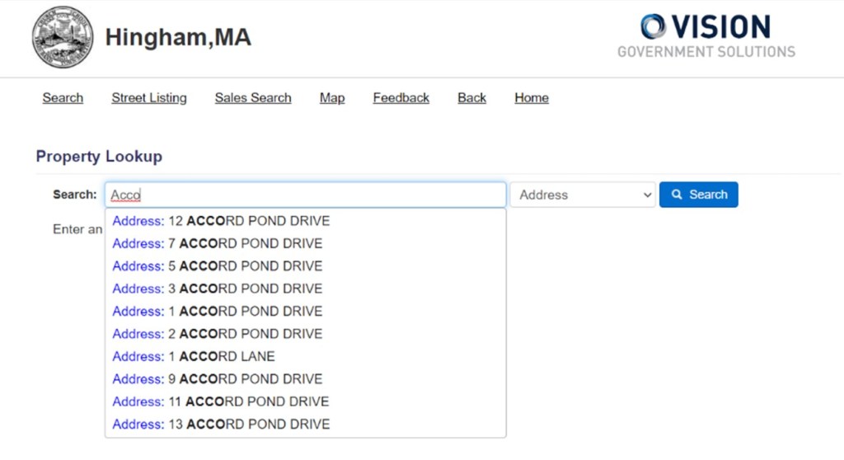
Task: Choose 13 Accord Pond Drive suggestion
Action: tap(221, 424)
